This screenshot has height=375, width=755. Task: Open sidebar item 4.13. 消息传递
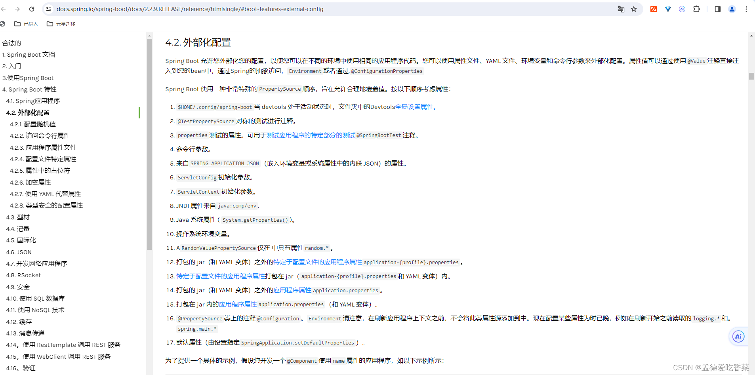25,333
